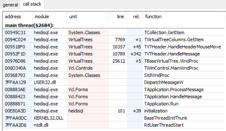This screenshot has height=131, width=226.
Task: Select address 00888871 cell
Action: pos(15,104)
